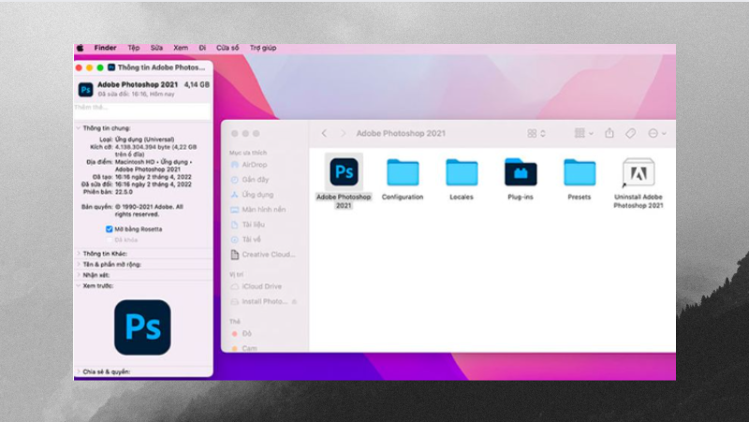Screen dimensions: 749x422
Task: Open Creative Cloud in the sidebar
Action: [x=263, y=255]
